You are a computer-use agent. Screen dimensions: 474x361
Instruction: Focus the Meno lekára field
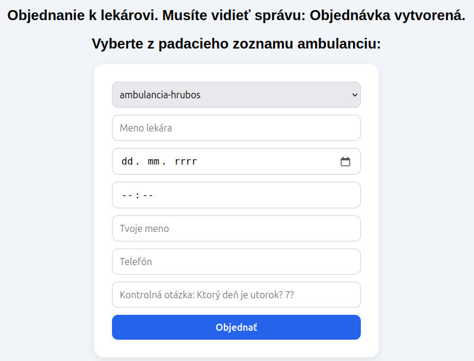[x=236, y=128]
